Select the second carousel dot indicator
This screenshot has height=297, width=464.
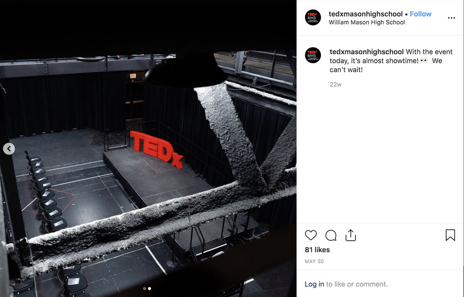150,289
